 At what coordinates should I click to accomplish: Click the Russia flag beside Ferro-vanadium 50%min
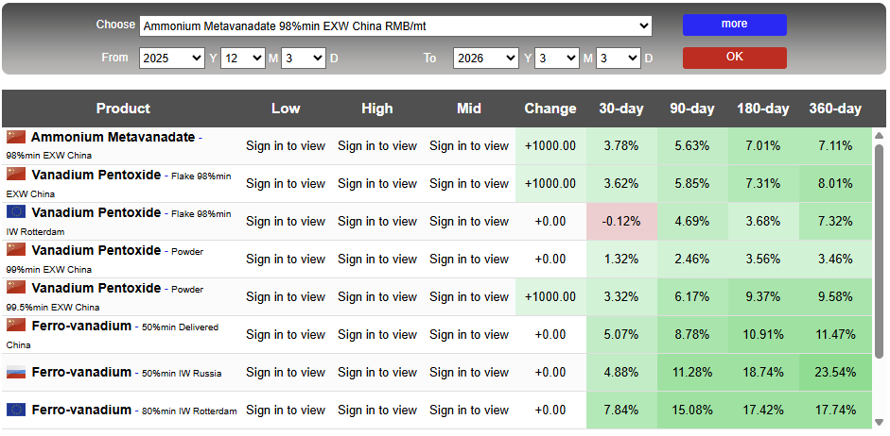[x=16, y=372]
